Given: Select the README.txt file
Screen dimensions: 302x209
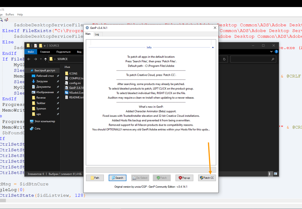Looking at the screenshot, I should pos(74,97).
